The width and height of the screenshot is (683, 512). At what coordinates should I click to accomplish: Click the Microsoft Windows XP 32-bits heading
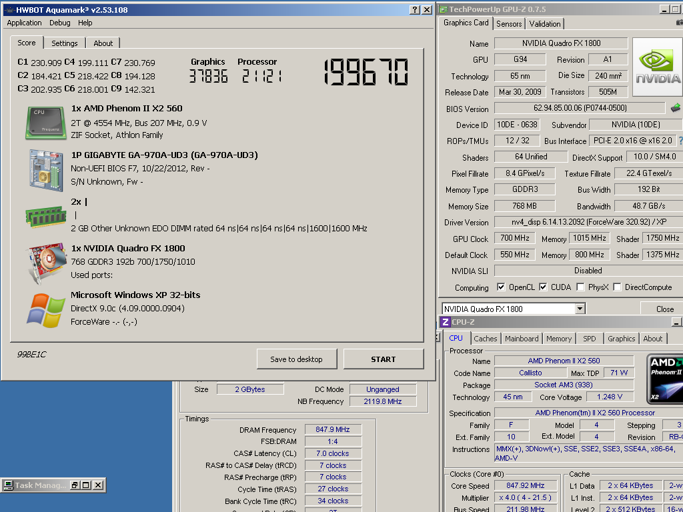135,295
